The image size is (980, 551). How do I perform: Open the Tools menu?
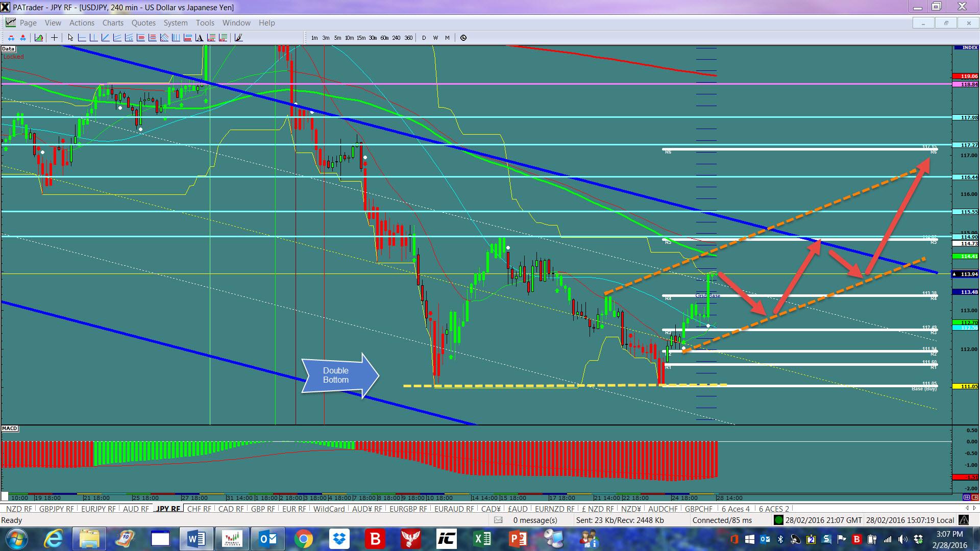205,23
